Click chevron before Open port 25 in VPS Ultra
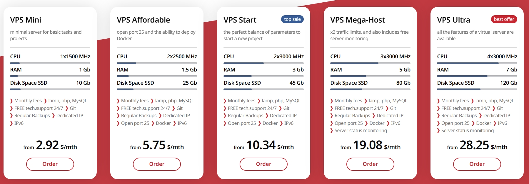This screenshot has width=529, height=184. [x=438, y=123]
